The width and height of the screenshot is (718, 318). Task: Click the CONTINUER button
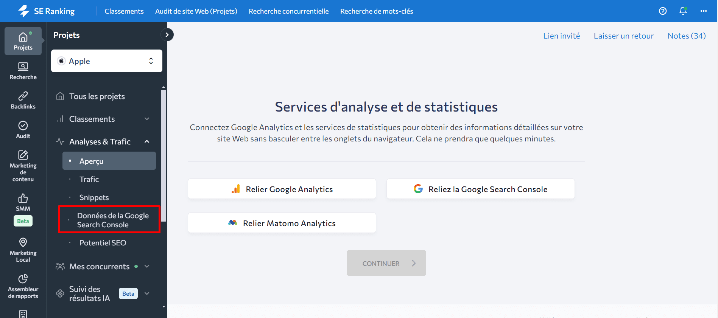click(x=386, y=263)
